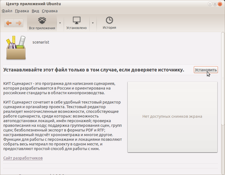The width and height of the screenshot is (225, 175).
Task: Click the forward arrow navigation button
Action: [x=19, y=23]
